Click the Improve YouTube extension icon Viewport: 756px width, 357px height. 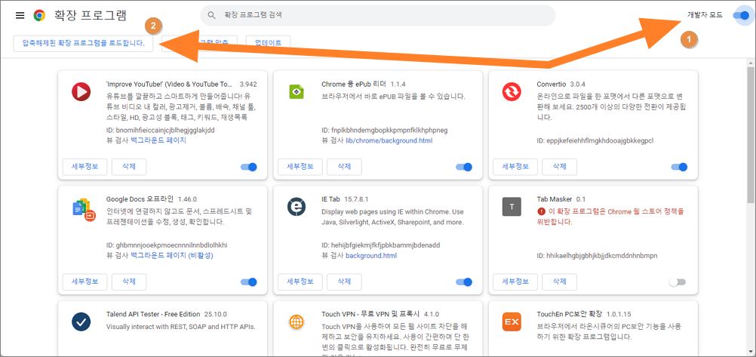tap(81, 91)
